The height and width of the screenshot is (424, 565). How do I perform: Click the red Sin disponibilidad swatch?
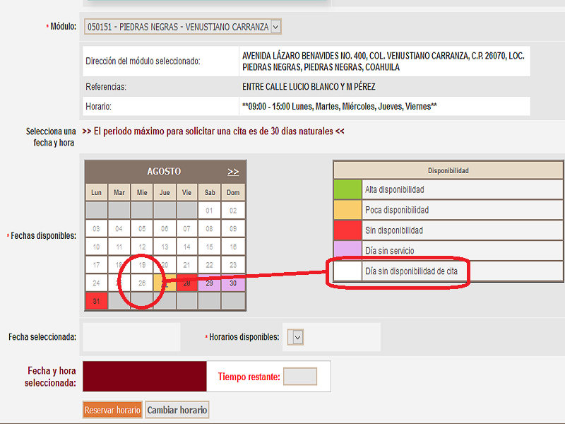coord(347,230)
